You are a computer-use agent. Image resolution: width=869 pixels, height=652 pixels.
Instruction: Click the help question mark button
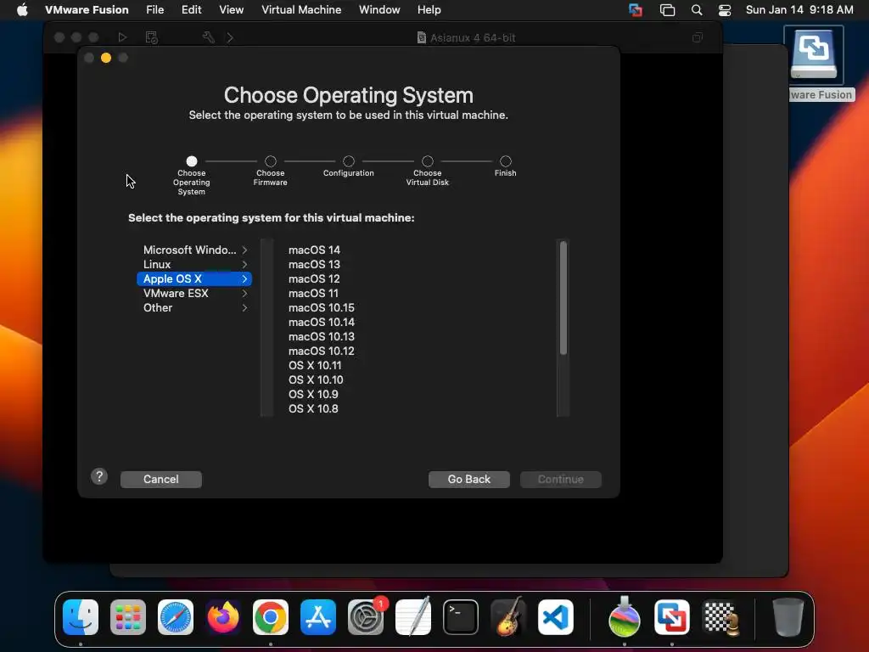point(99,476)
